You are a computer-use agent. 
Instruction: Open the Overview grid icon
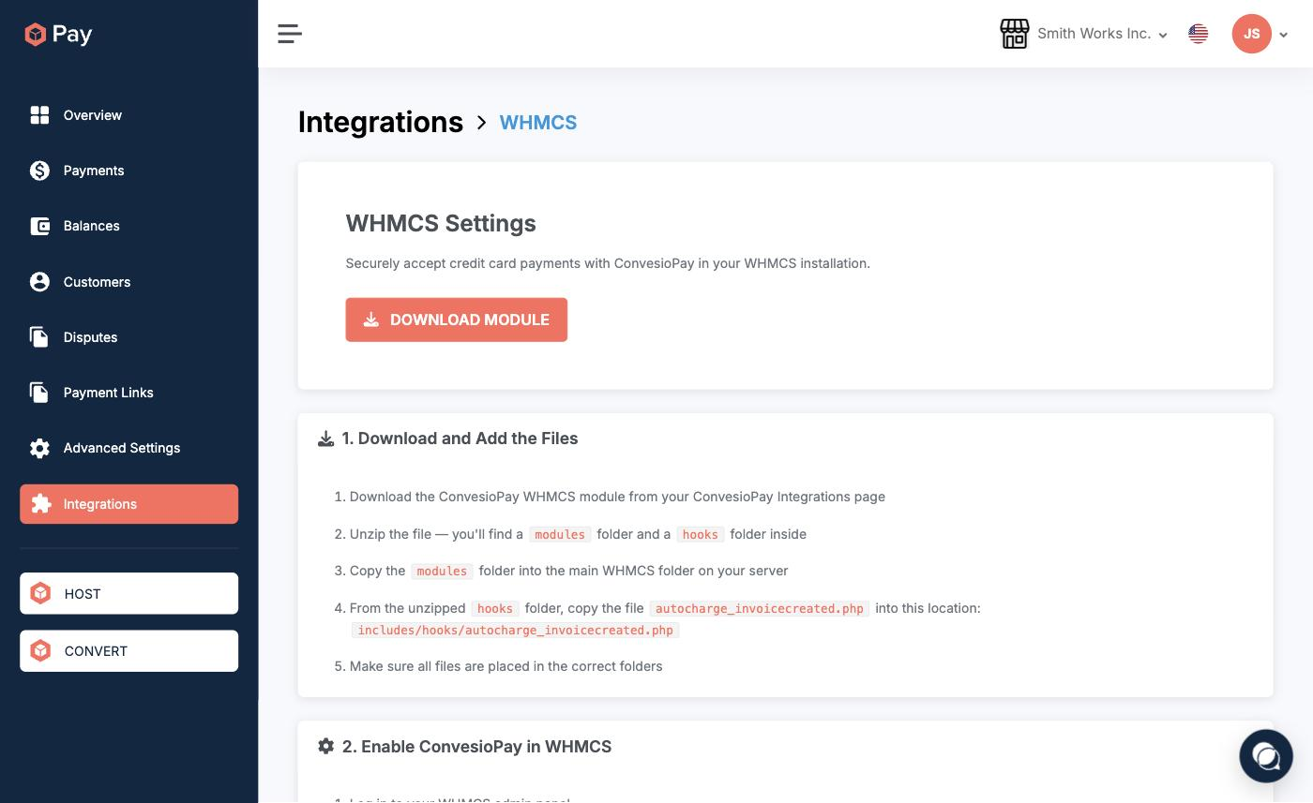[39, 115]
